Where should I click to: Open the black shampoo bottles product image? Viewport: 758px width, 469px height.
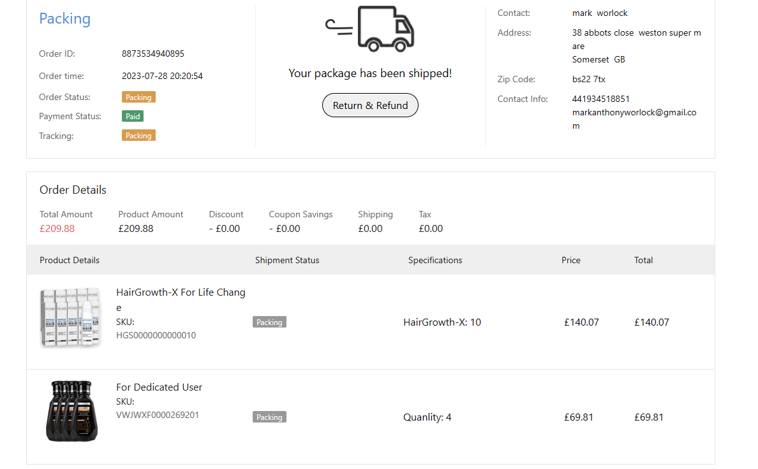(71, 411)
